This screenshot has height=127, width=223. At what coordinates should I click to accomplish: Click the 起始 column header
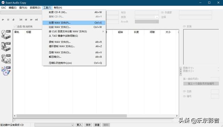coord(120,32)
